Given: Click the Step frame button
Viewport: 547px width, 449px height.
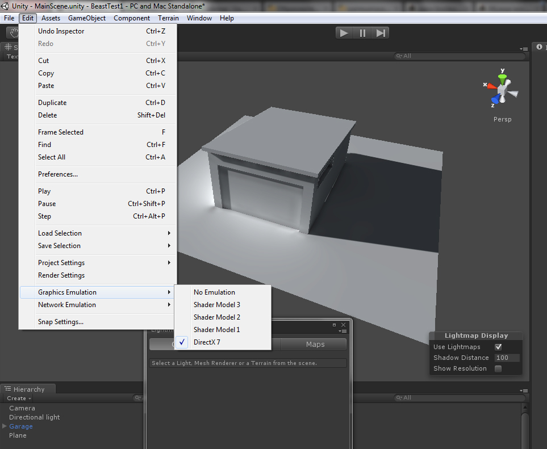Looking at the screenshot, I should (x=381, y=33).
